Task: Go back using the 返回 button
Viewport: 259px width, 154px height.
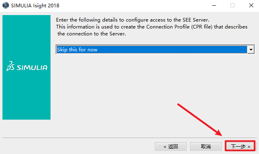Action: (171, 146)
